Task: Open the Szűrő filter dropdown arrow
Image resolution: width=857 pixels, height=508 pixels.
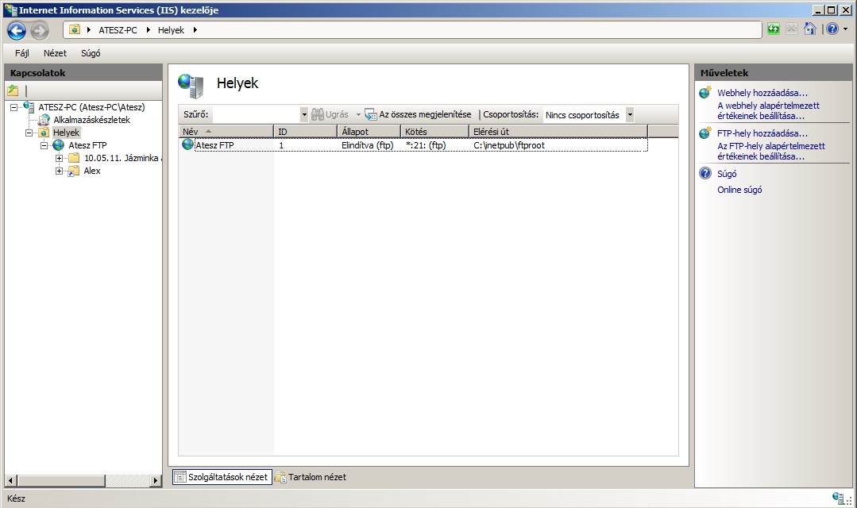Action: [x=304, y=115]
